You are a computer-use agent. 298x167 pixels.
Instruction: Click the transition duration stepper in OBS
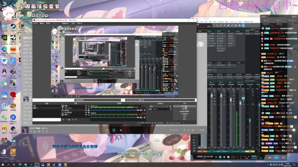tap(170, 109)
